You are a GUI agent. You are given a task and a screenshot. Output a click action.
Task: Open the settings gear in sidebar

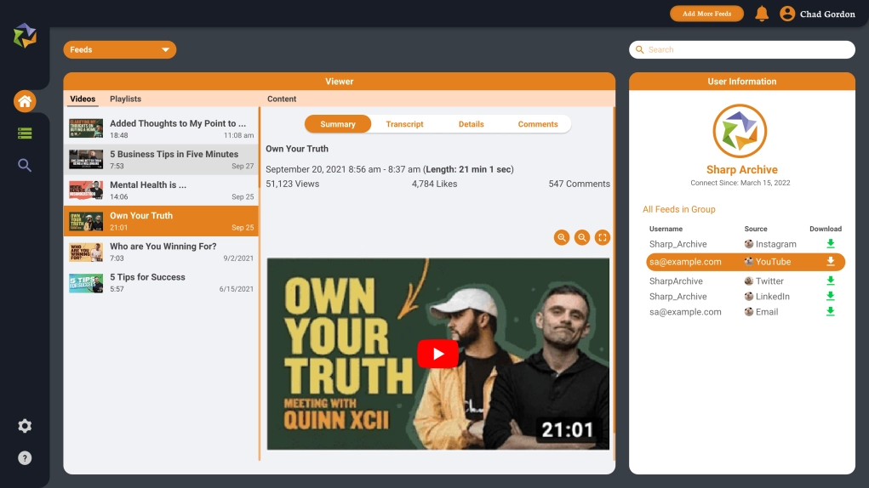(x=25, y=426)
